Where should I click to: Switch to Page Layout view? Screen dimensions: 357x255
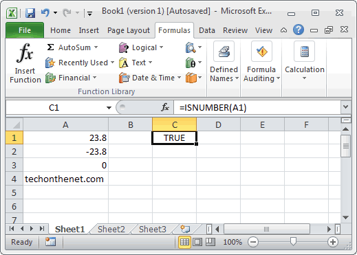197,242
